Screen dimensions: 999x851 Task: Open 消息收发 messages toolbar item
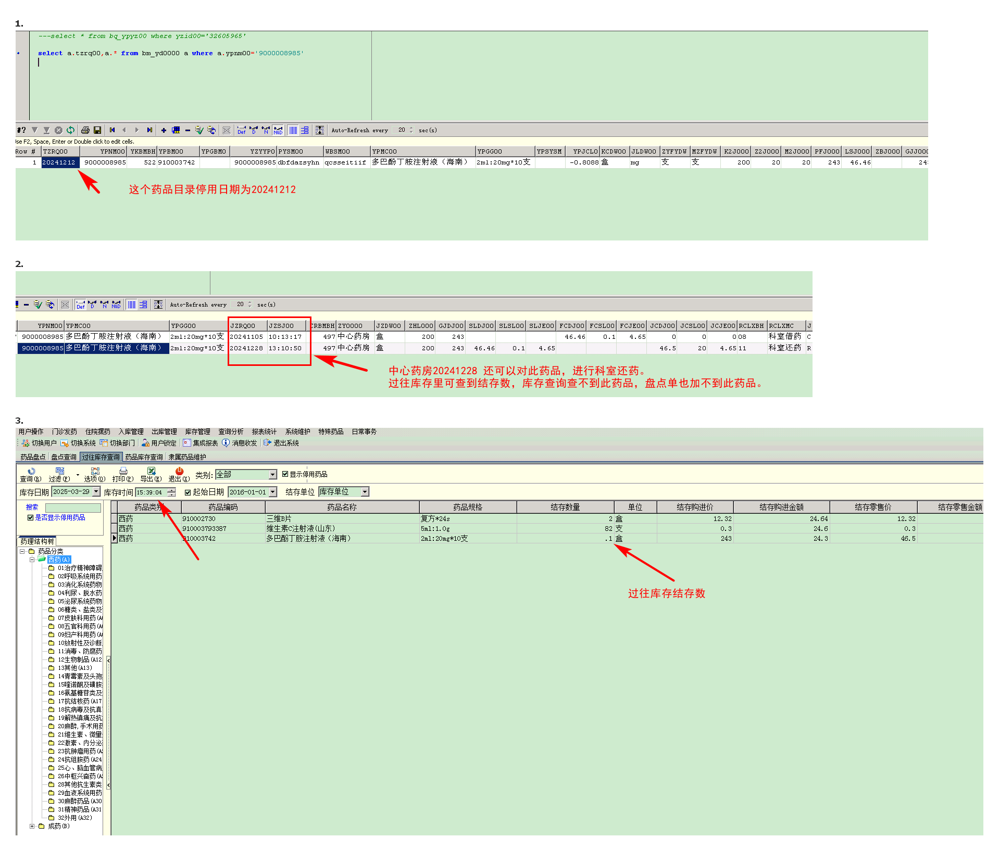tap(240, 443)
